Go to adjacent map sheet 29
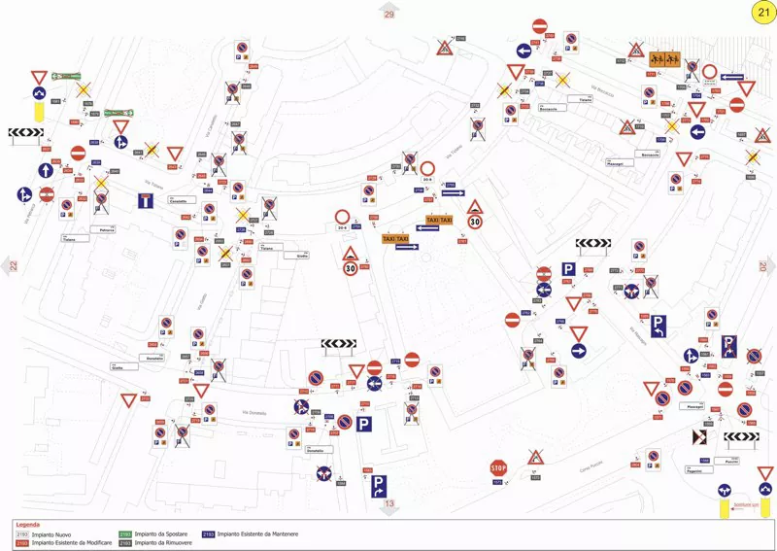777x551 pixels. point(390,12)
